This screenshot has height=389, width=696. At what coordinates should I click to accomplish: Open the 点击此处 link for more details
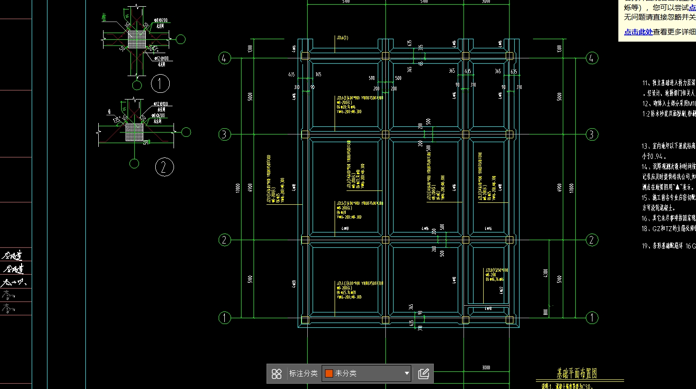tap(638, 32)
